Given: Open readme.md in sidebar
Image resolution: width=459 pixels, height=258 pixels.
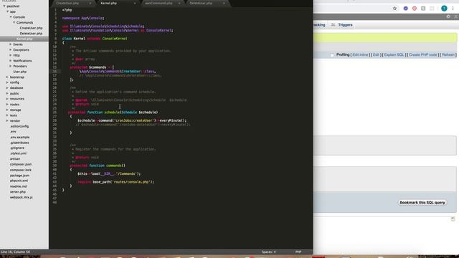Looking at the screenshot, I should [x=18, y=186].
